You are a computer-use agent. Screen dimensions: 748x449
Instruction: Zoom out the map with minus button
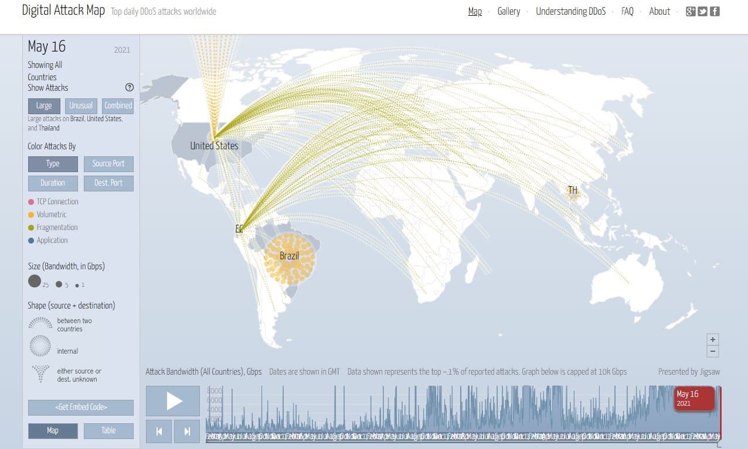point(713,352)
